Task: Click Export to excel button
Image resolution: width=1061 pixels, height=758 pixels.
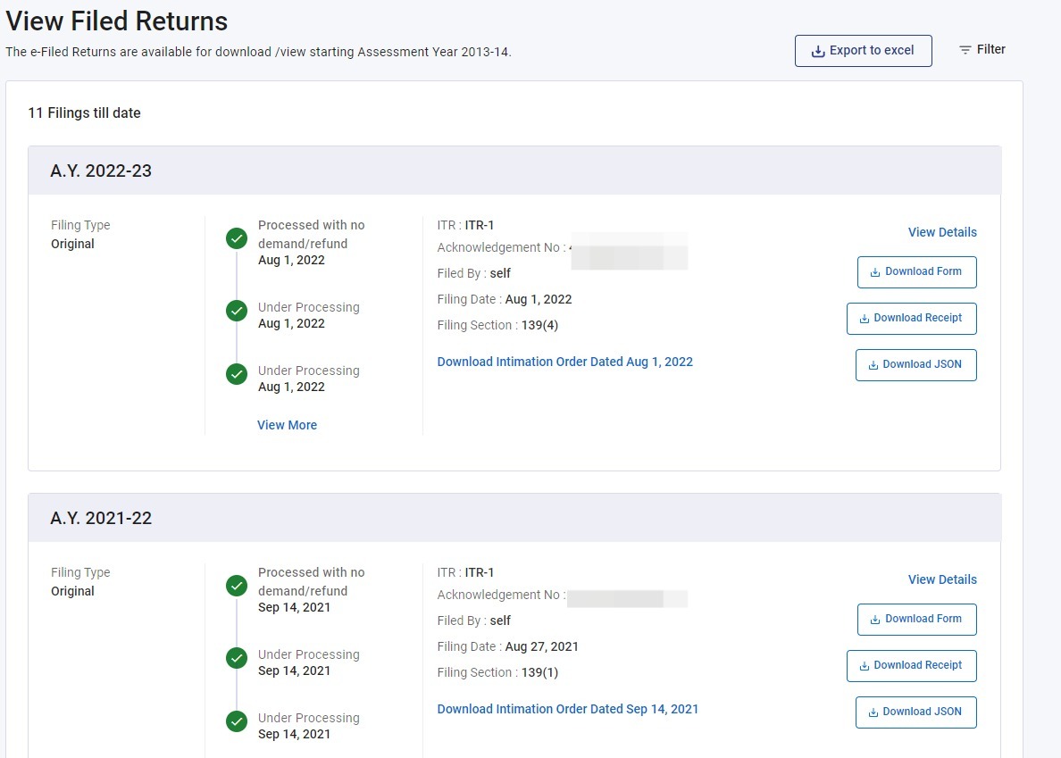Action: (863, 51)
